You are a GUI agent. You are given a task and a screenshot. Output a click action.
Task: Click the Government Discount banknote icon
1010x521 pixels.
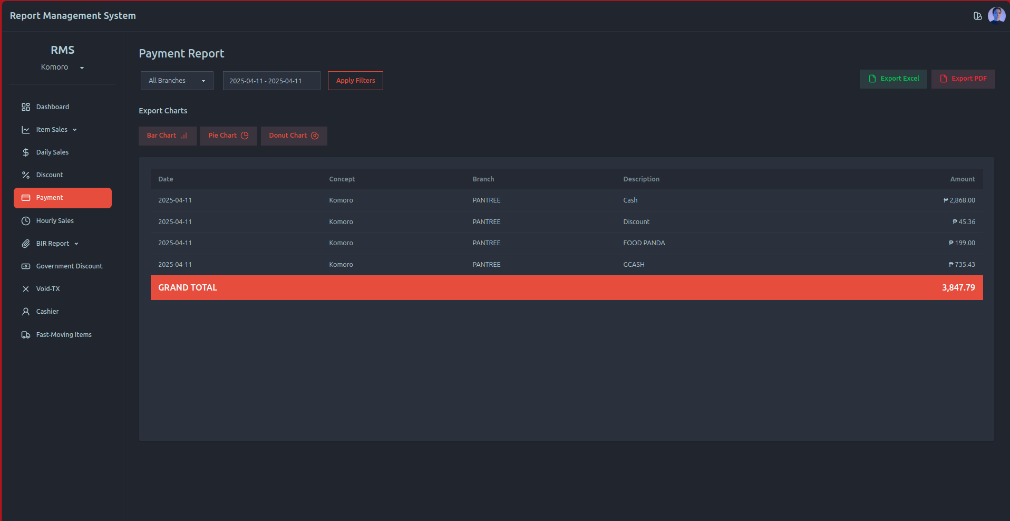pos(25,266)
